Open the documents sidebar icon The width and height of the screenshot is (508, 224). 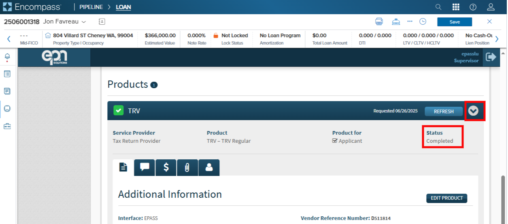(7, 91)
